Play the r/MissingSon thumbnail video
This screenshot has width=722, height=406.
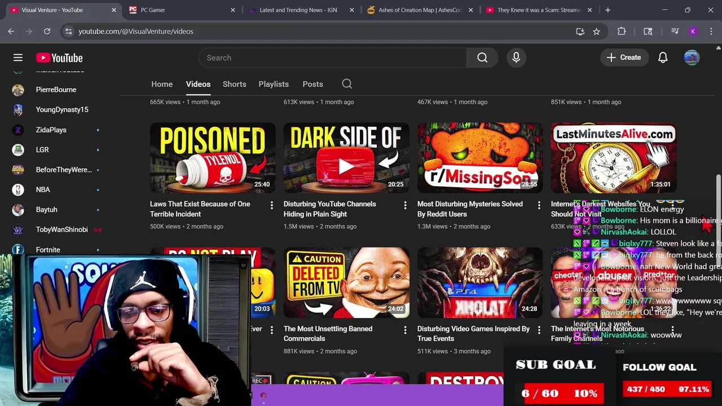[480, 158]
